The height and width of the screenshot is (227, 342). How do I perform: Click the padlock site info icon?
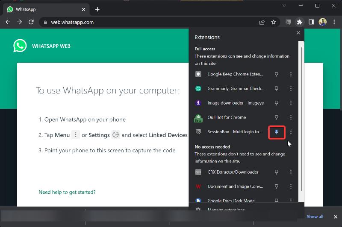[45, 22]
